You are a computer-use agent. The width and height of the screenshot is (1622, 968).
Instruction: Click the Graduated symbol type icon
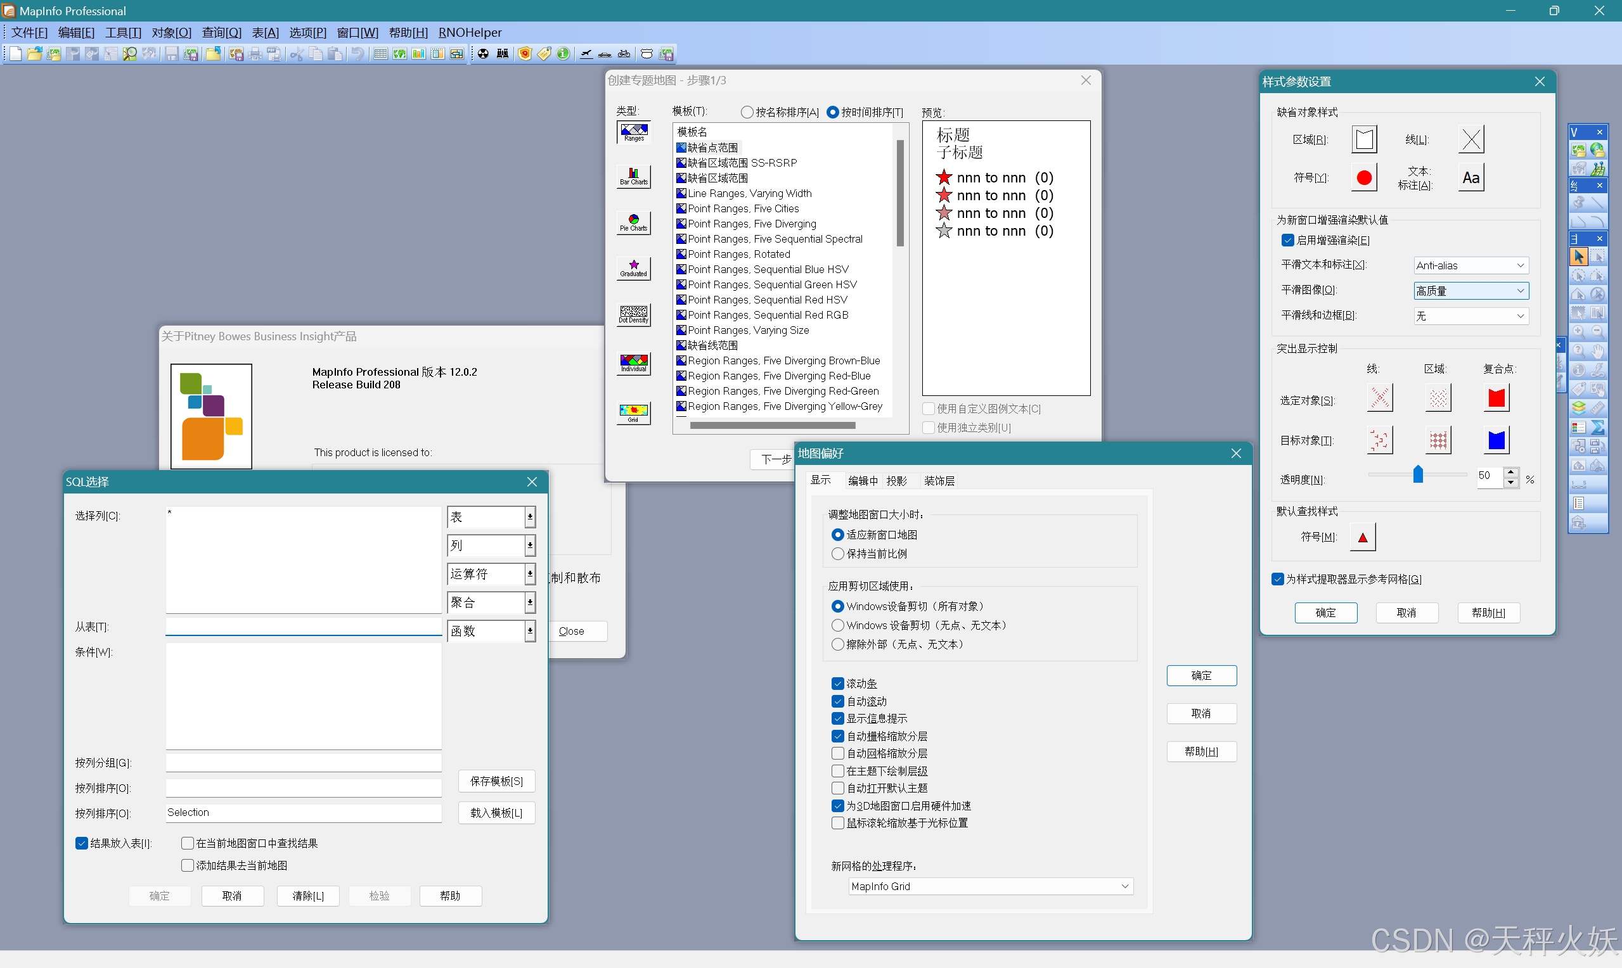[634, 268]
